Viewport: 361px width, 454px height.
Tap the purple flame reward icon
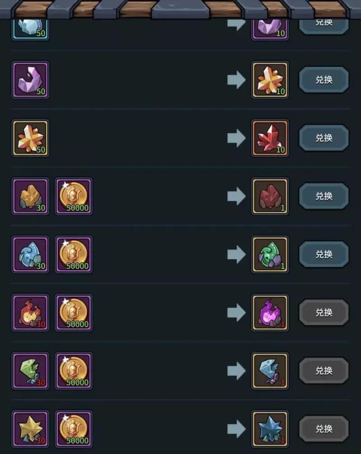270,313
